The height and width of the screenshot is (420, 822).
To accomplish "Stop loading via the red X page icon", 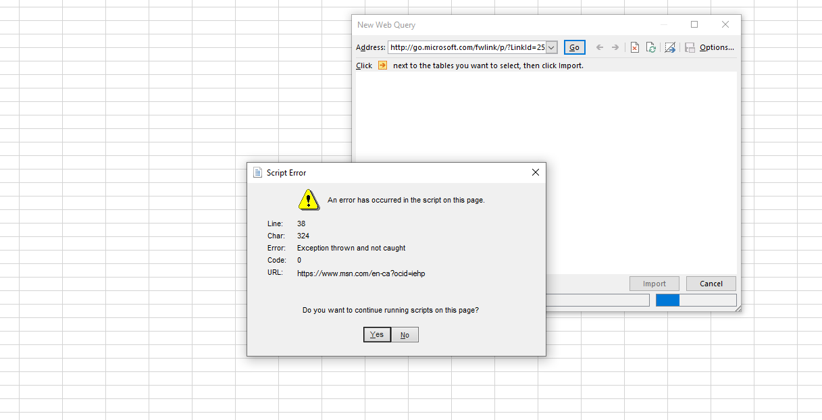I will [x=634, y=47].
